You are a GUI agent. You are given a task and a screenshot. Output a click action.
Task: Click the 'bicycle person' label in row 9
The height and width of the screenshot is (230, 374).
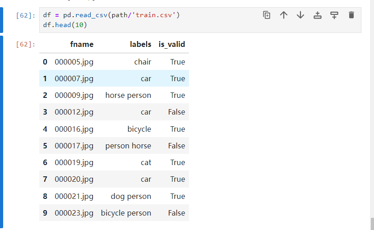pyautogui.click(x=126, y=213)
